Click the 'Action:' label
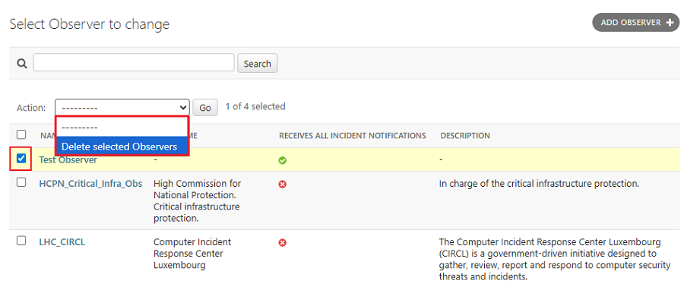Image resolution: width=684 pixels, height=287 pixels. coord(31,108)
